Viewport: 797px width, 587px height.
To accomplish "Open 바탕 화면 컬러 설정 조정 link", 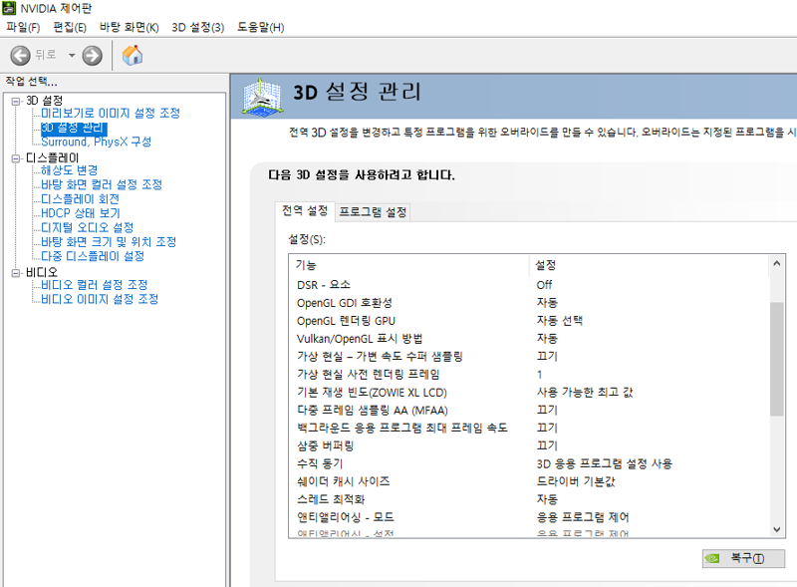I will (x=102, y=184).
